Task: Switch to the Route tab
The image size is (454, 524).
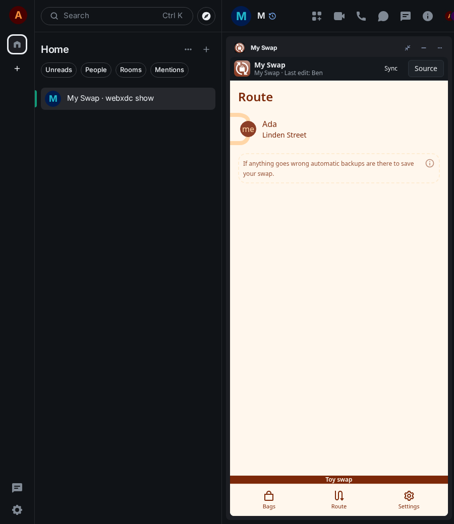Action: (x=339, y=500)
